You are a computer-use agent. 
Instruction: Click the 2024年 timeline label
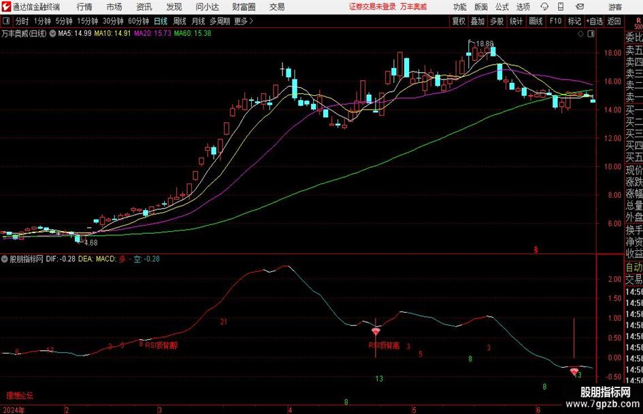[14, 410]
